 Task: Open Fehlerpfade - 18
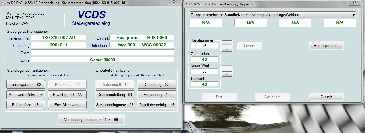coord(26,105)
